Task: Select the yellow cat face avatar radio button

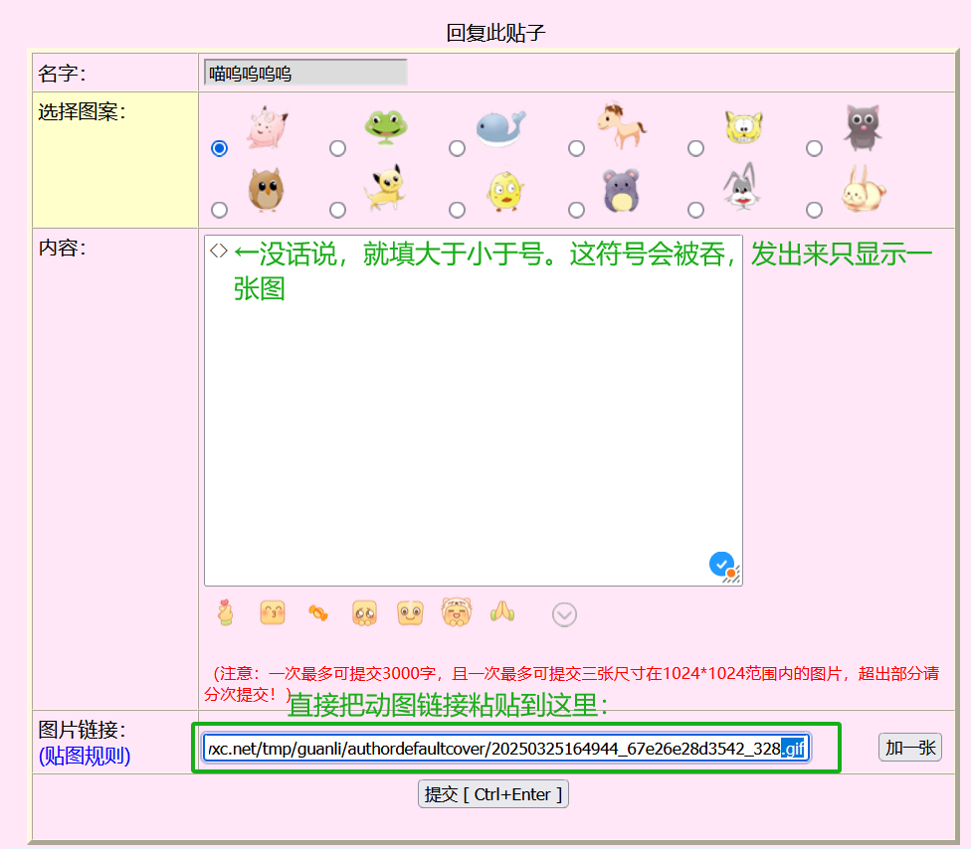Action: click(696, 148)
